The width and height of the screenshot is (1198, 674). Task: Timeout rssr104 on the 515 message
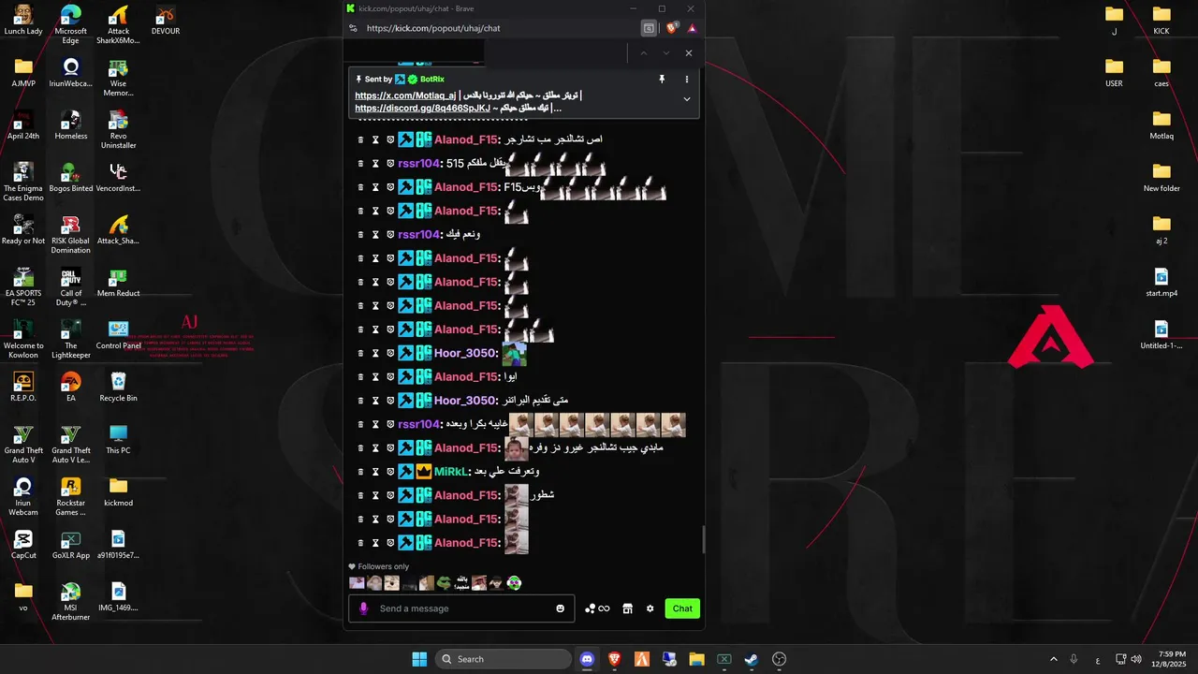click(375, 164)
